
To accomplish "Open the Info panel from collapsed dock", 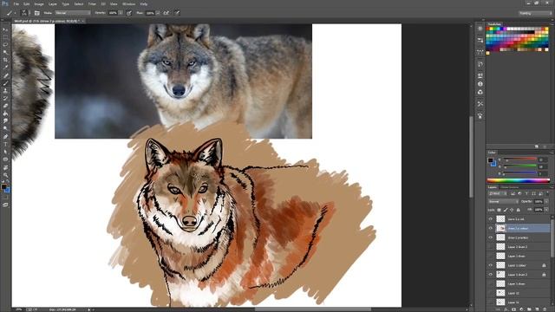I will [x=480, y=84].
